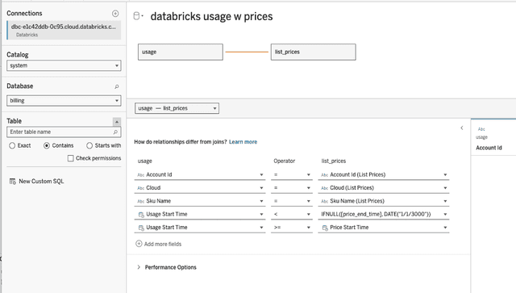Select the usage table box
Screen dimensions: 516x293
181,52
